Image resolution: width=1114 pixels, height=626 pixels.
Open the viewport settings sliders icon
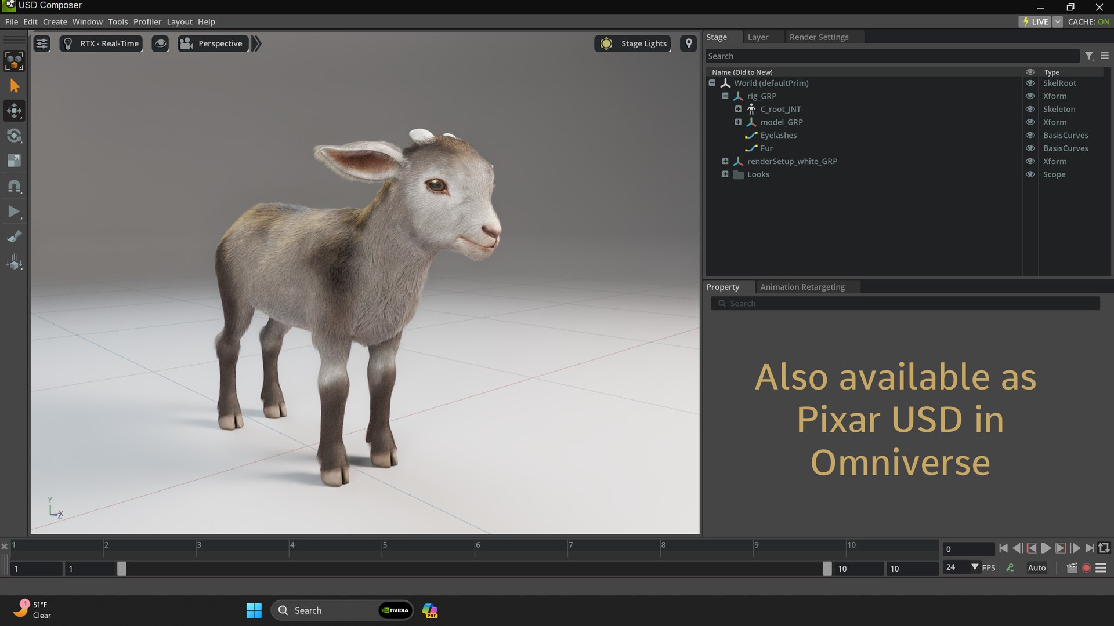click(42, 43)
